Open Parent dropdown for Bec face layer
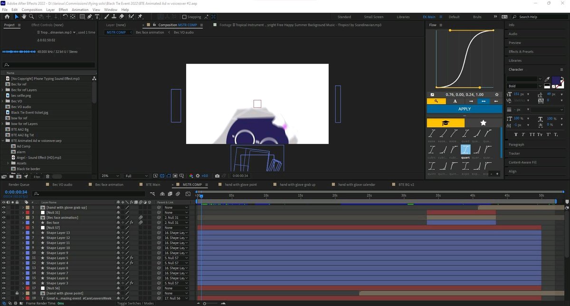The width and height of the screenshot is (570, 306). click(176, 222)
